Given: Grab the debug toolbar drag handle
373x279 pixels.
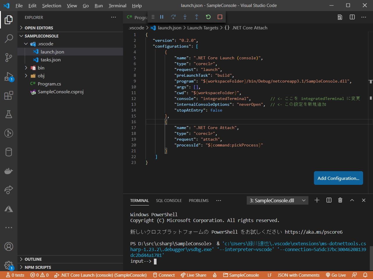Looking at the screenshot, I should point(153,17).
